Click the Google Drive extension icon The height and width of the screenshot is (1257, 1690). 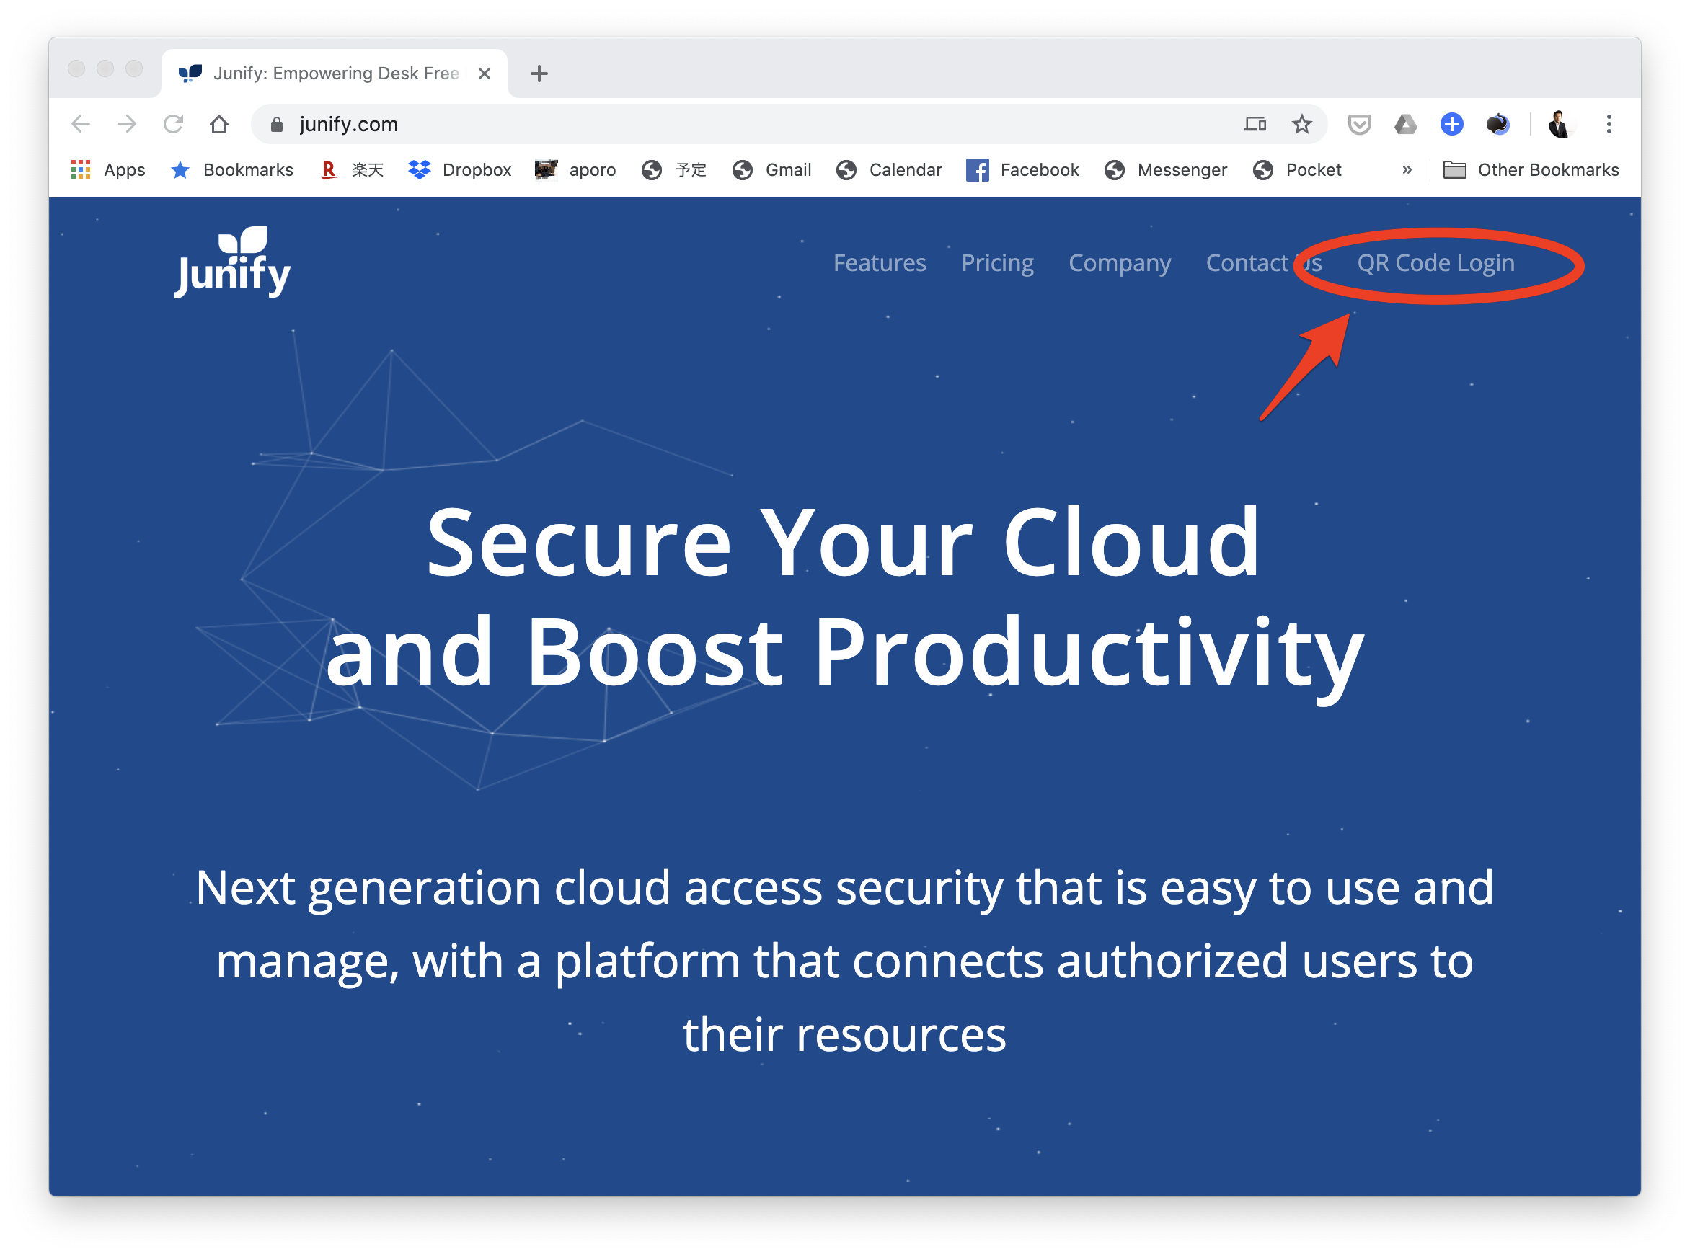[x=1404, y=124]
